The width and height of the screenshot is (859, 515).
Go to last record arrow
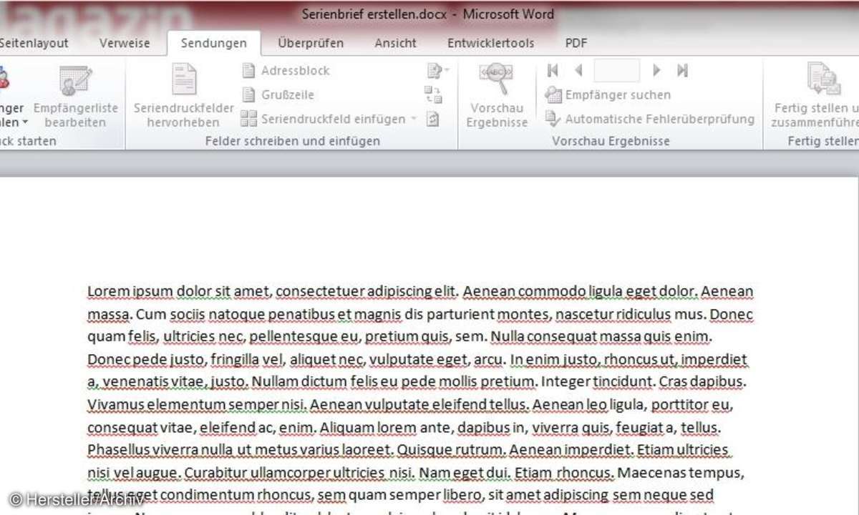point(682,70)
